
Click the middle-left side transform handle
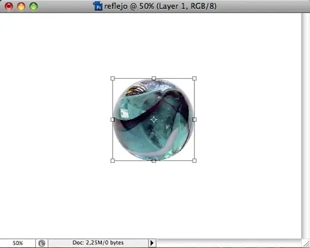pyautogui.click(x=113, y=119)
